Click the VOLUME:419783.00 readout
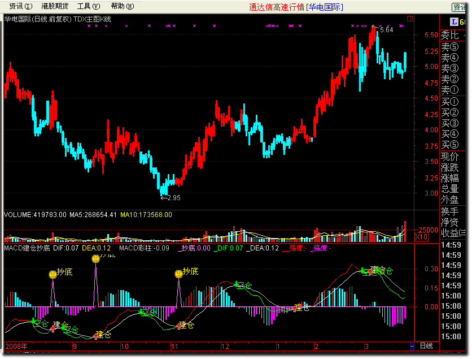 [35, 215]
